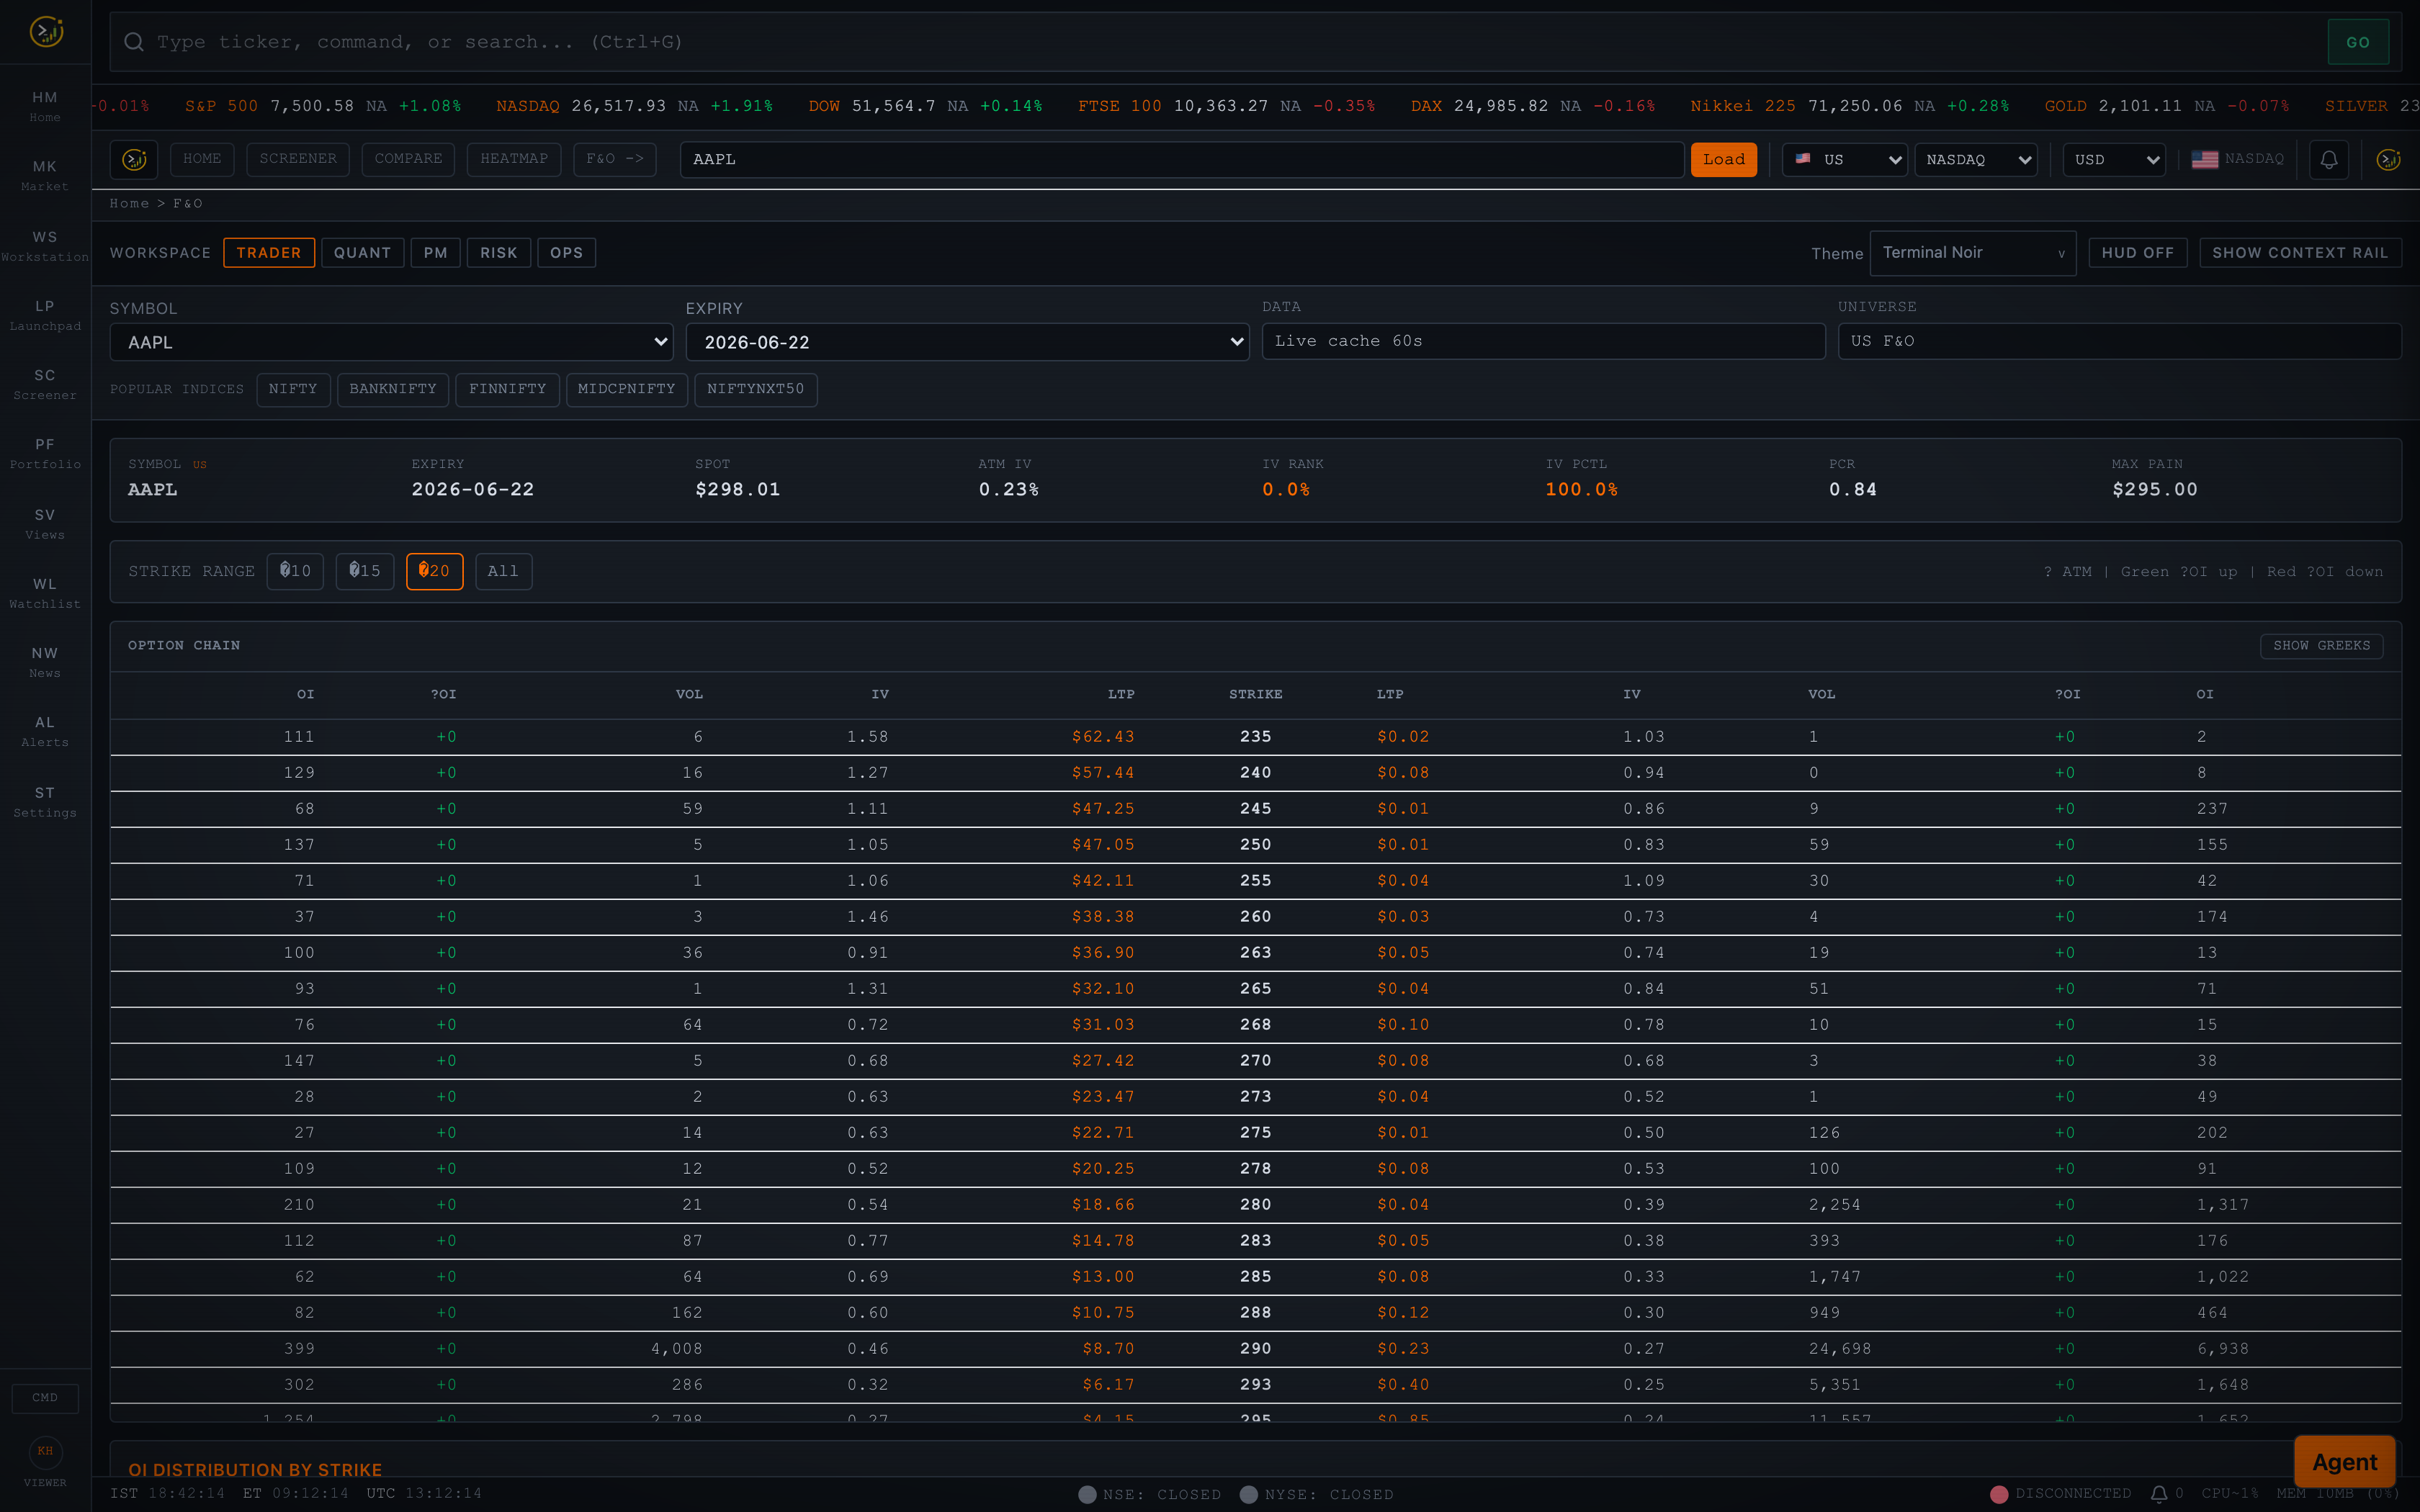Open the SYMBOL AAPL dropdown
The height and width of the screenshot is (1512, 2420).
[391, 342]
